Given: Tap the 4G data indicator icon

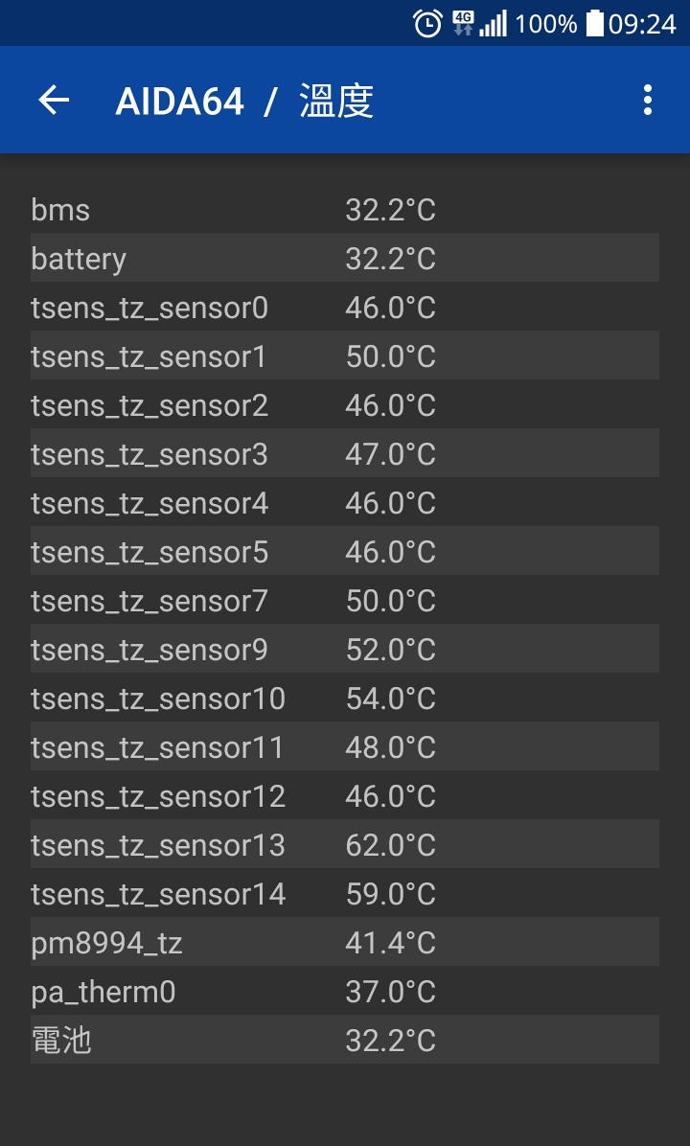Looking at the screenshot, I should click(x=464, y=23).
